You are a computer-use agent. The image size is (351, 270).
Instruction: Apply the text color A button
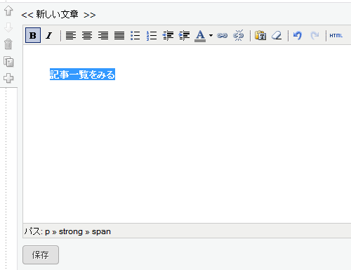click(x=200, y=36)
